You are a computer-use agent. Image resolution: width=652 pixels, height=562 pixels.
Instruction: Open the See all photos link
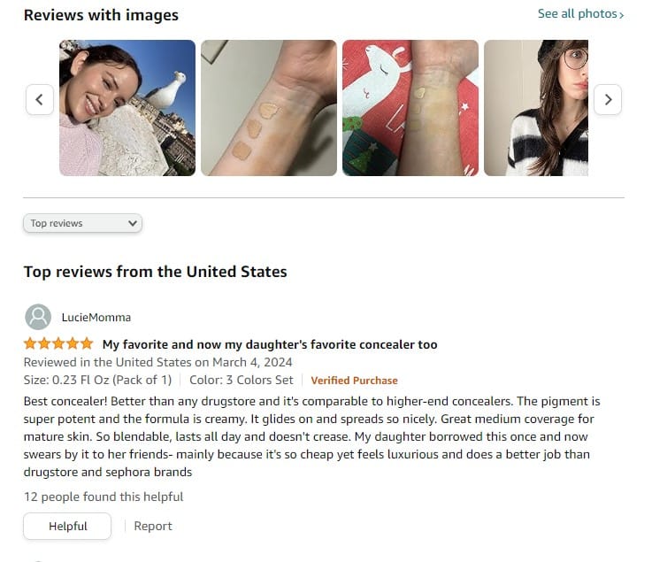click(580, 14)
